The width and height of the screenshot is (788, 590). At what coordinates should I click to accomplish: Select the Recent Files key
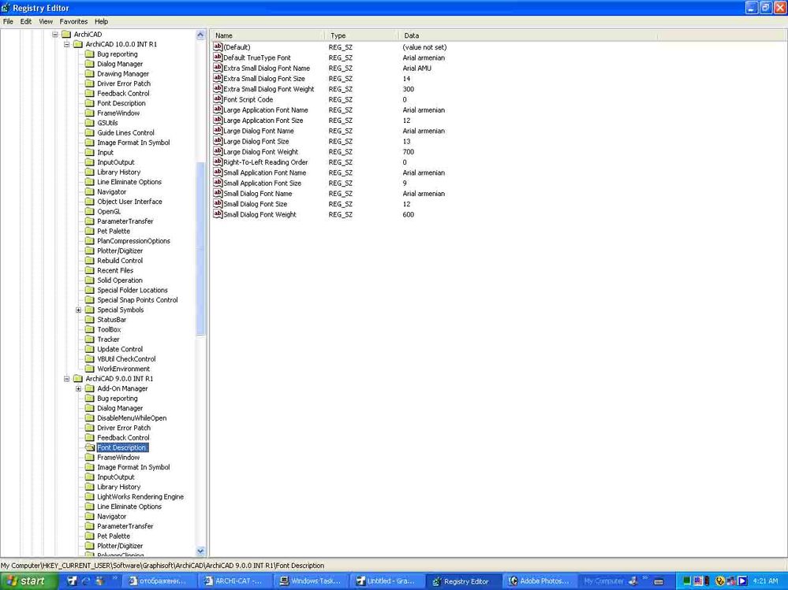coord(115,270)
